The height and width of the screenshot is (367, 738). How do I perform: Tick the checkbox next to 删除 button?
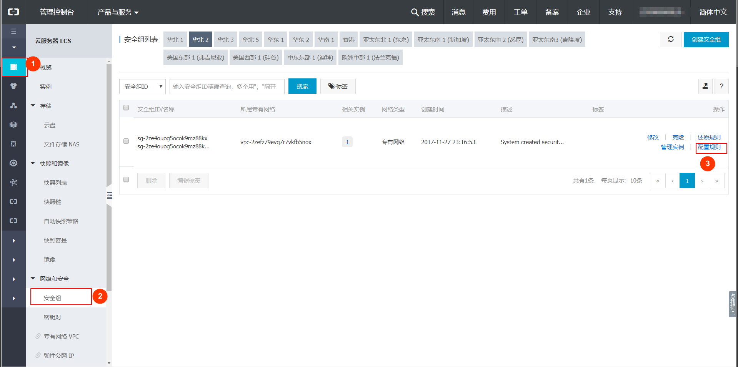coord(126,180)
